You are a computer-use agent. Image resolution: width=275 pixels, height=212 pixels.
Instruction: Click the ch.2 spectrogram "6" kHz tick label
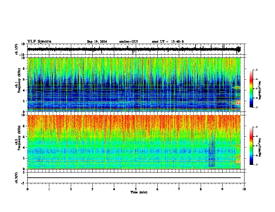[24, 136]
